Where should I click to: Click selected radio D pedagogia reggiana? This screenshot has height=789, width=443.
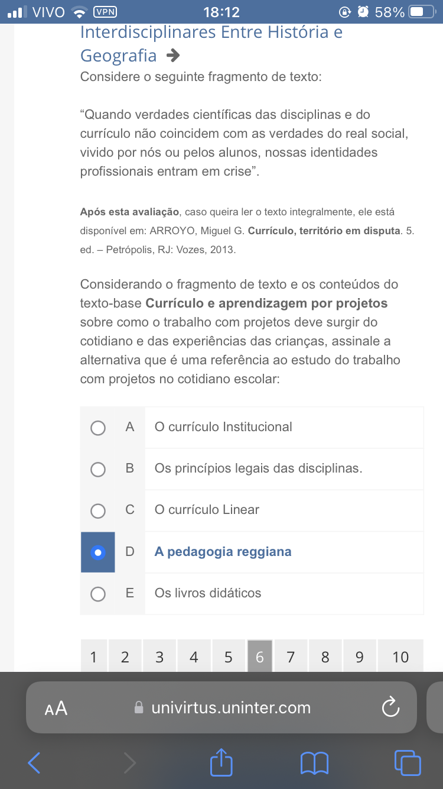tap(98, 552)
